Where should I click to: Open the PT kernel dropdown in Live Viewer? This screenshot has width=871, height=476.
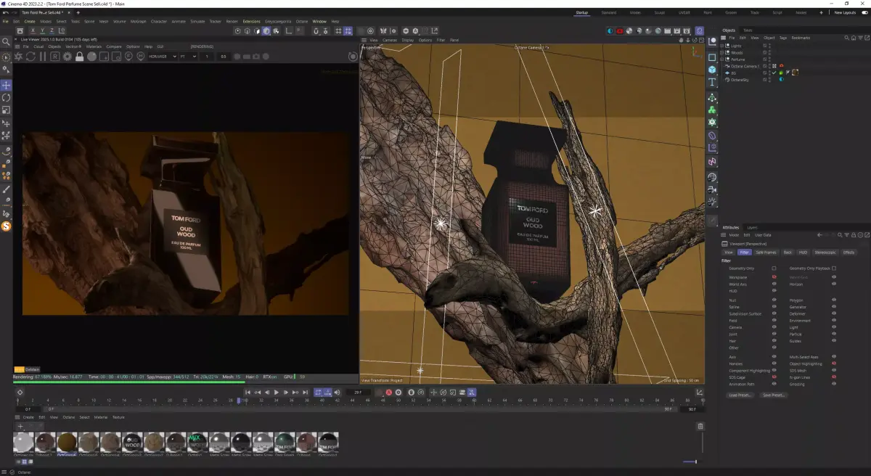coord(188,57)
